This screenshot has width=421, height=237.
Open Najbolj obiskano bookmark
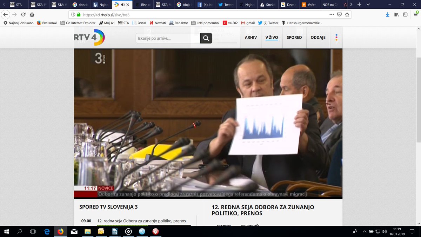(18, 23)
